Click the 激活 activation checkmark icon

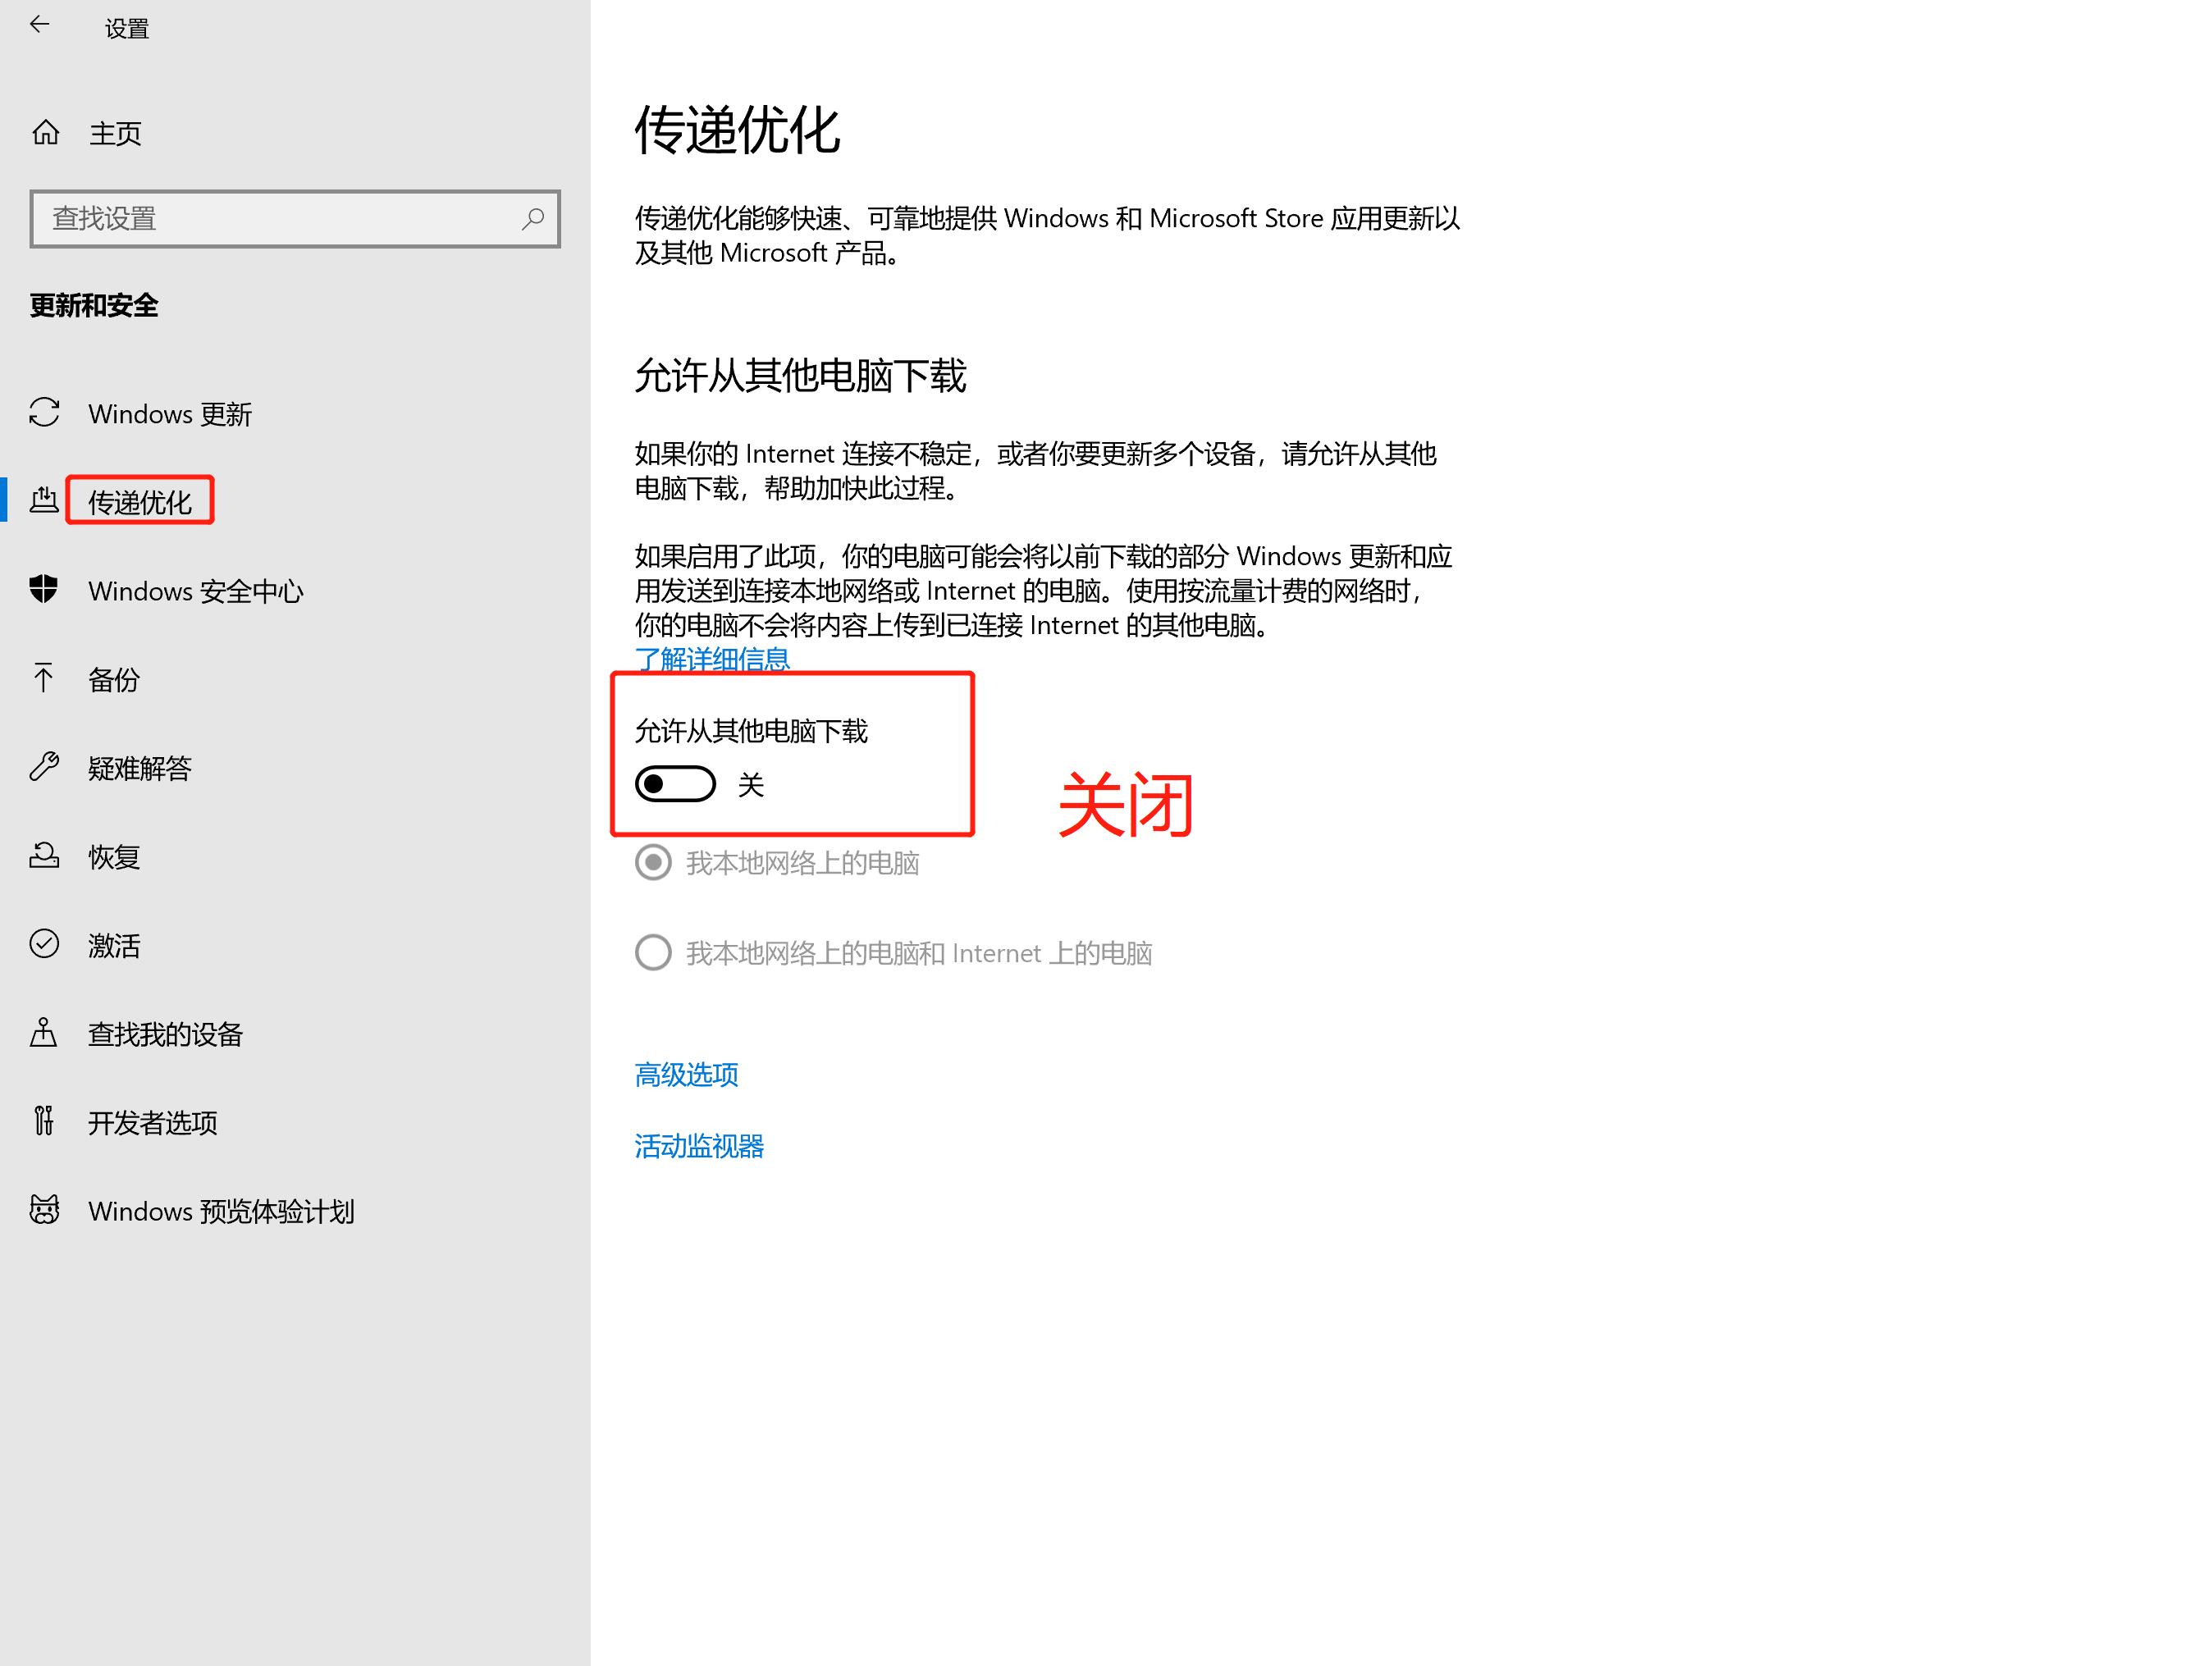click(x=44, y=945)
